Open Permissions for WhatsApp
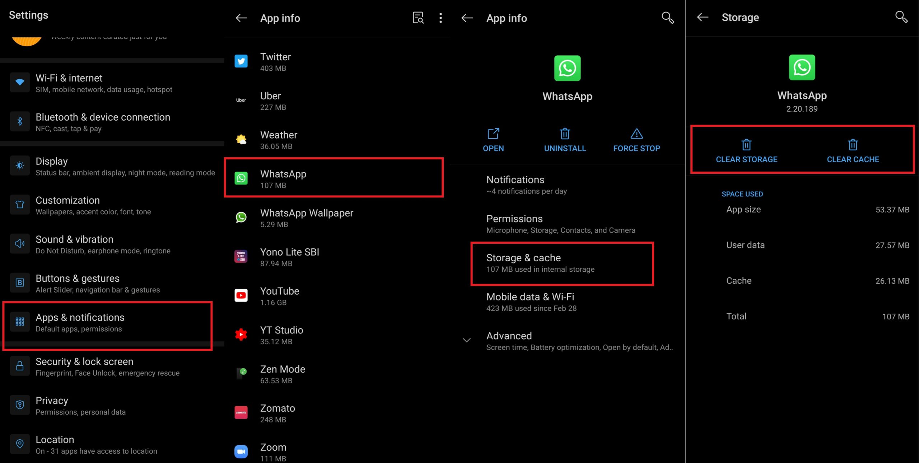 pos(567,224)
